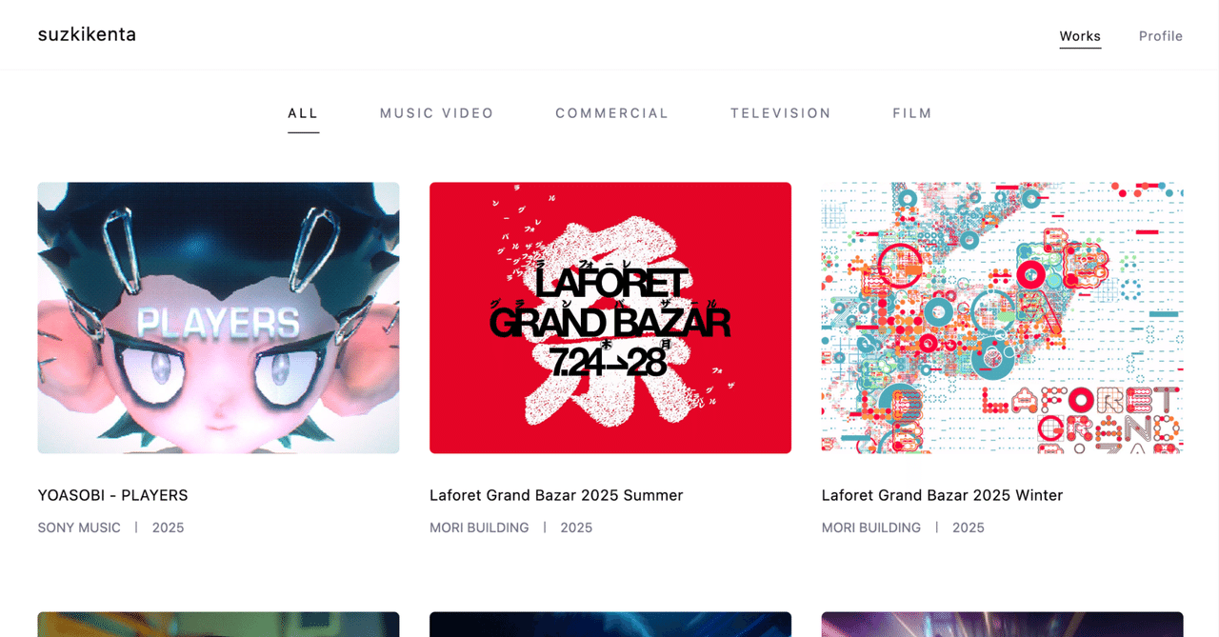The image size is (1219, 637).
Task: Click the suzkikenta site logo
Action: point(87,34)
